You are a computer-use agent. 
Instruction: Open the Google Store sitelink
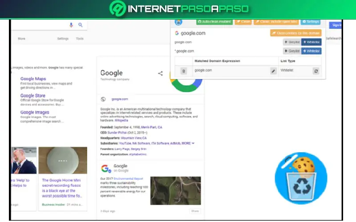pyautogui.click(x=32, y=96)
